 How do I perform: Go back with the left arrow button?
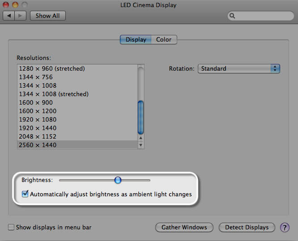[x=9, y=16]
